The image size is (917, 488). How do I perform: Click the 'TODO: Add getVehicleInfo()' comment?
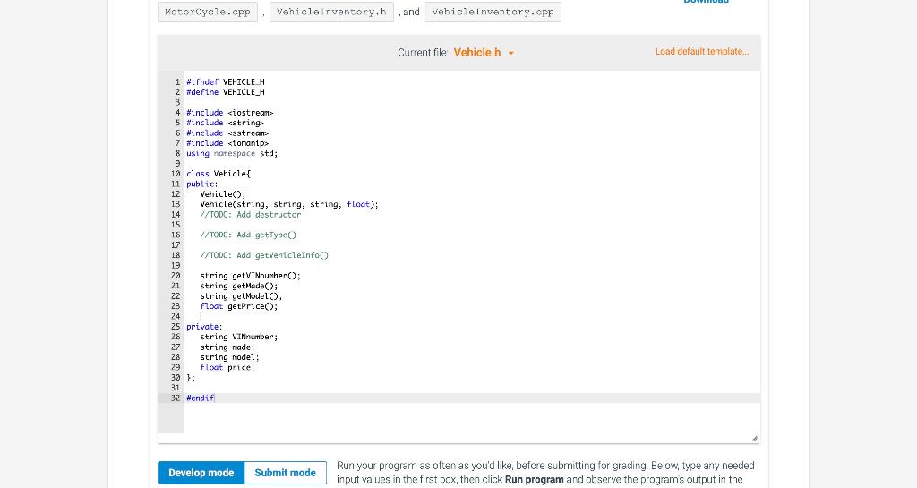tap(264, 255)
